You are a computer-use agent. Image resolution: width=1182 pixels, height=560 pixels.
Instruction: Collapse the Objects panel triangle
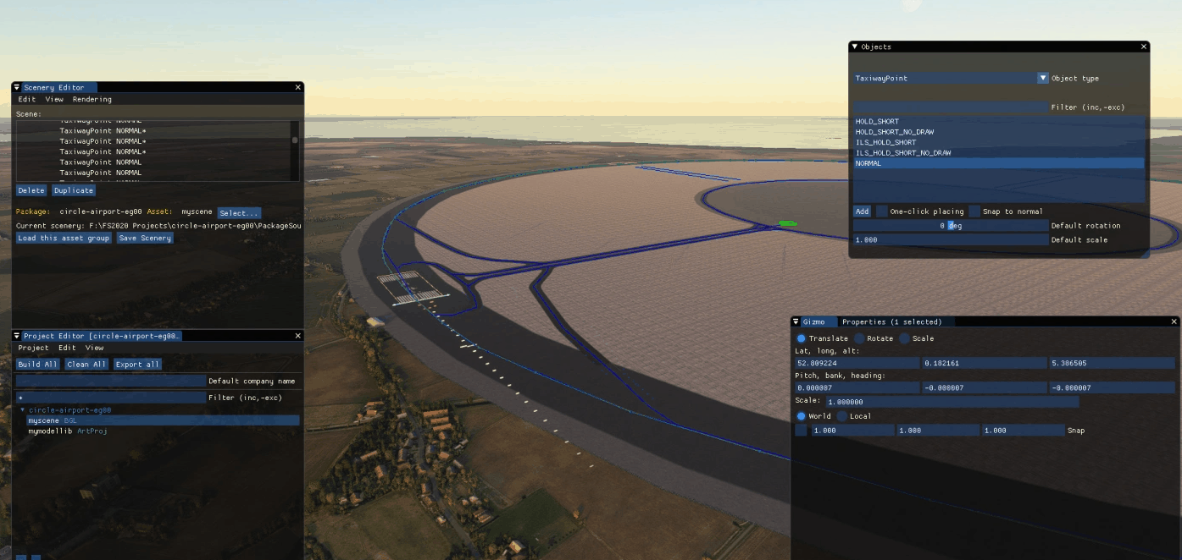point(855,47)
